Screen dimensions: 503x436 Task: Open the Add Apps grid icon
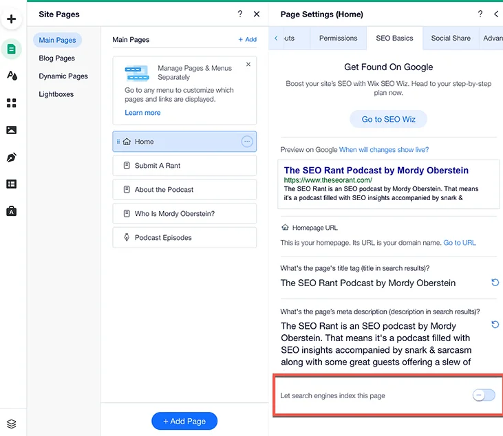click(12, 103)
